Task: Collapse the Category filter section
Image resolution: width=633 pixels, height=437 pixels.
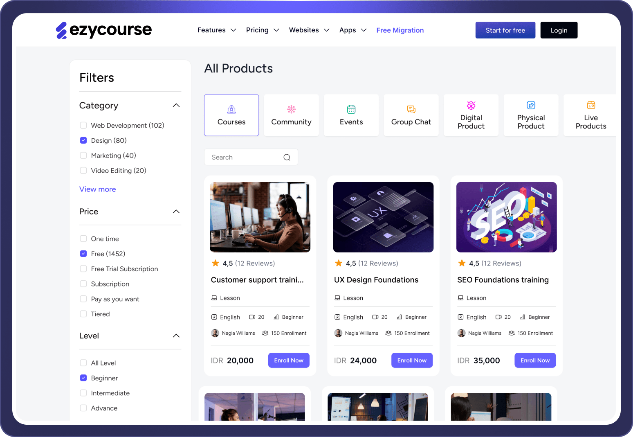Action: (x=176, y=105)
